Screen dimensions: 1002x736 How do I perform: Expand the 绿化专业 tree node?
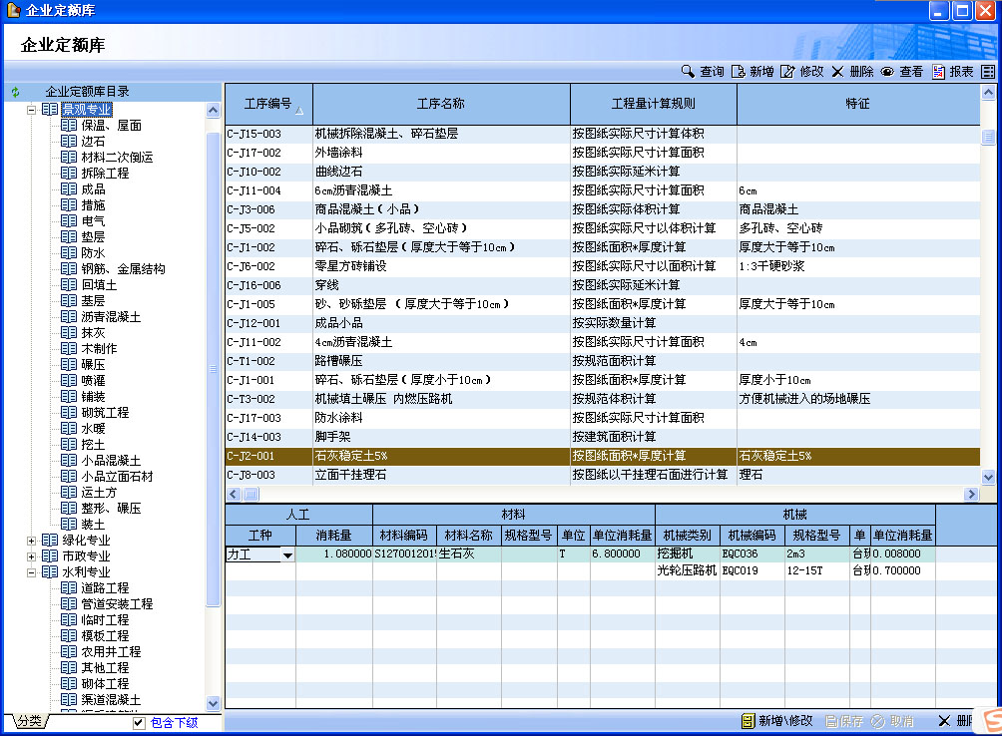pyautogui.click(x=31, y=541)
